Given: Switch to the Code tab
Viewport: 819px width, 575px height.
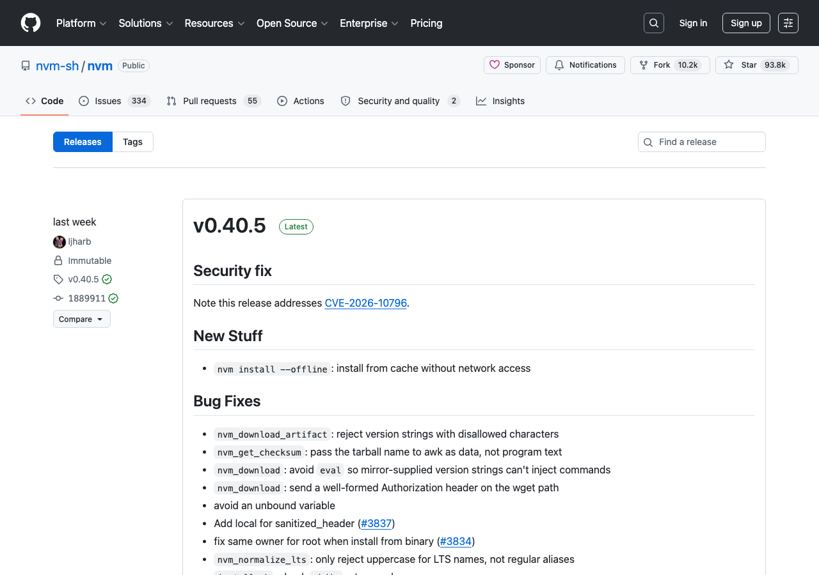Looking at the screenshot, I should click(x=45, y=101).
